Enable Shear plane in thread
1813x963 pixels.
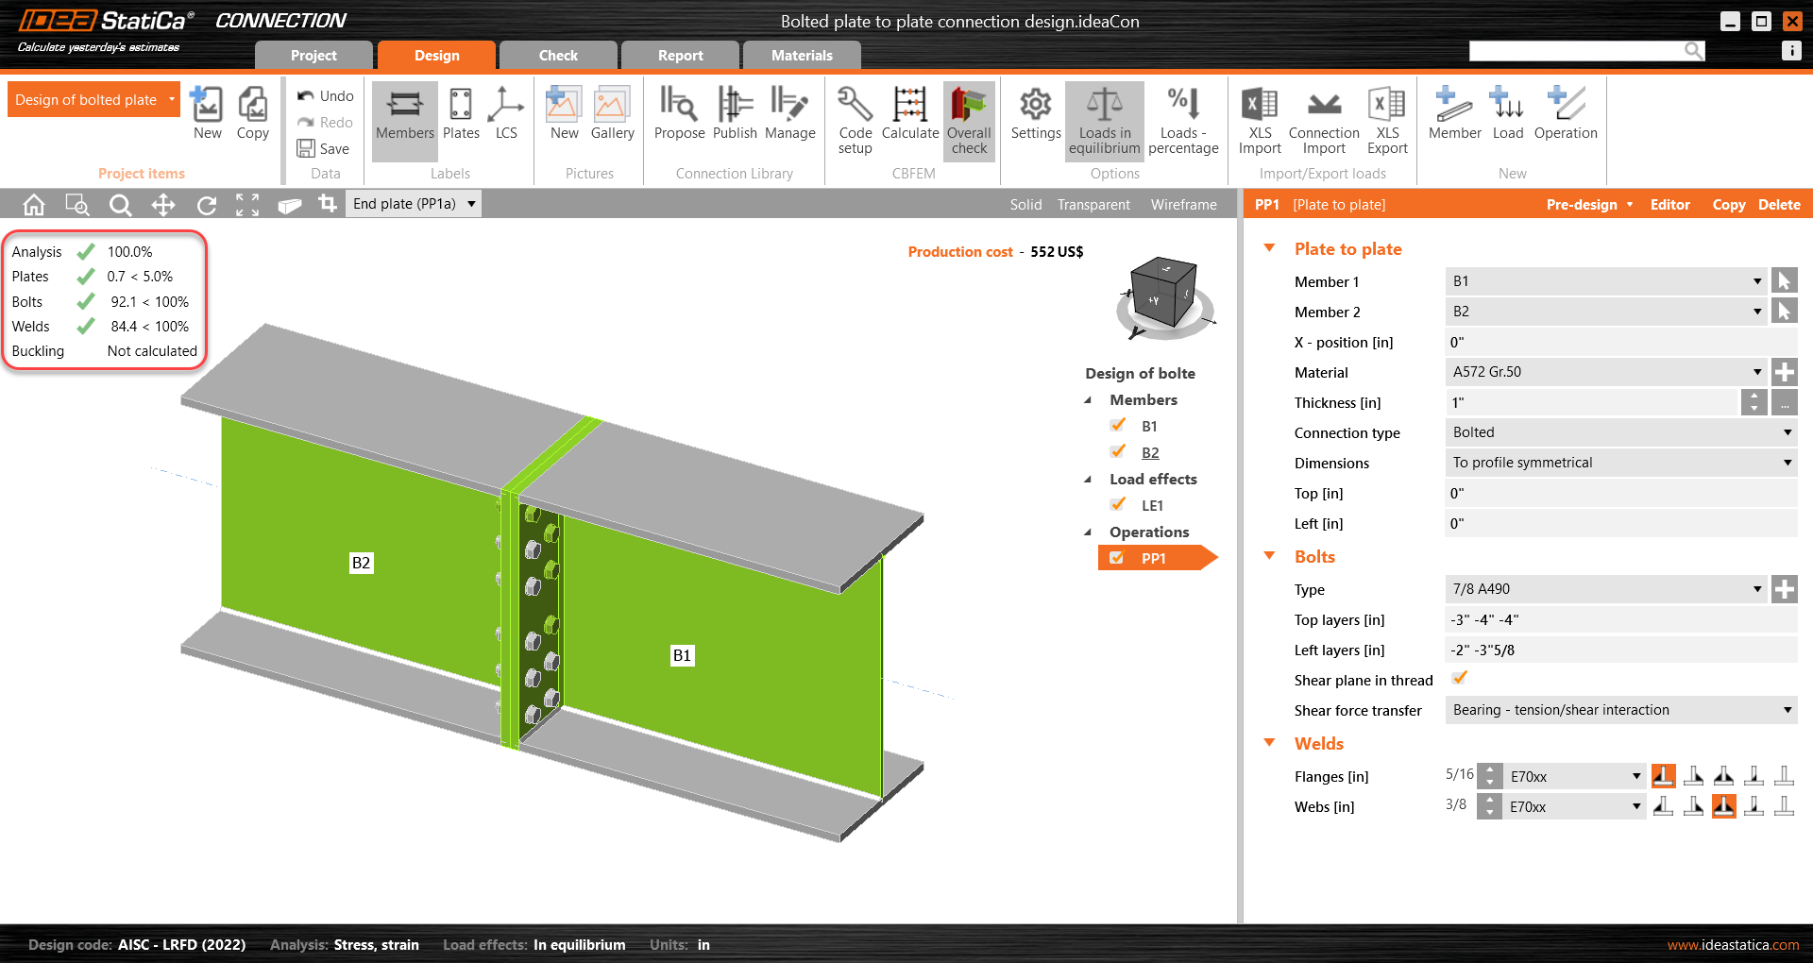[x=1460, y=679]
